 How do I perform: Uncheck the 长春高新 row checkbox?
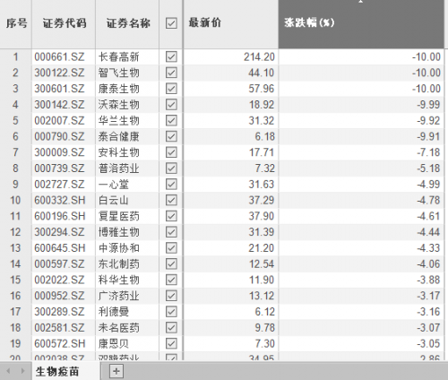point(171,56)
